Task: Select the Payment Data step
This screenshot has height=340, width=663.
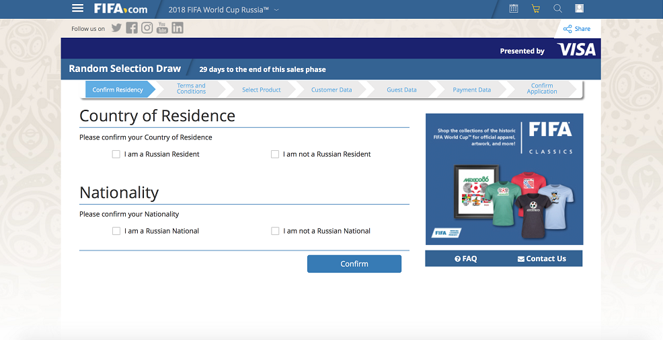Action: tap(472, 90)
